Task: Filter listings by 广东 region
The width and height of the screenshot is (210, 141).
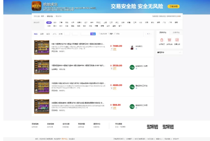Action: click(x=164, y=22)
